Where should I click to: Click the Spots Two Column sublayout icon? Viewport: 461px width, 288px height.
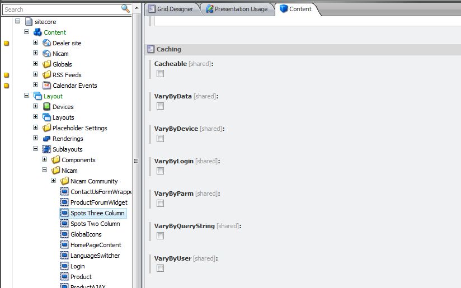64,224
